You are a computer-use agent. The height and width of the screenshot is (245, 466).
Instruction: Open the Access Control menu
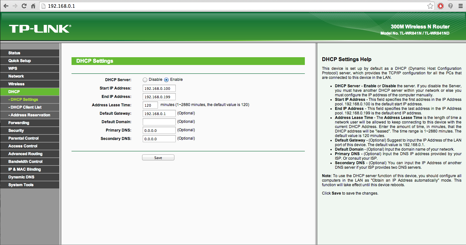[x=30, y=146]
